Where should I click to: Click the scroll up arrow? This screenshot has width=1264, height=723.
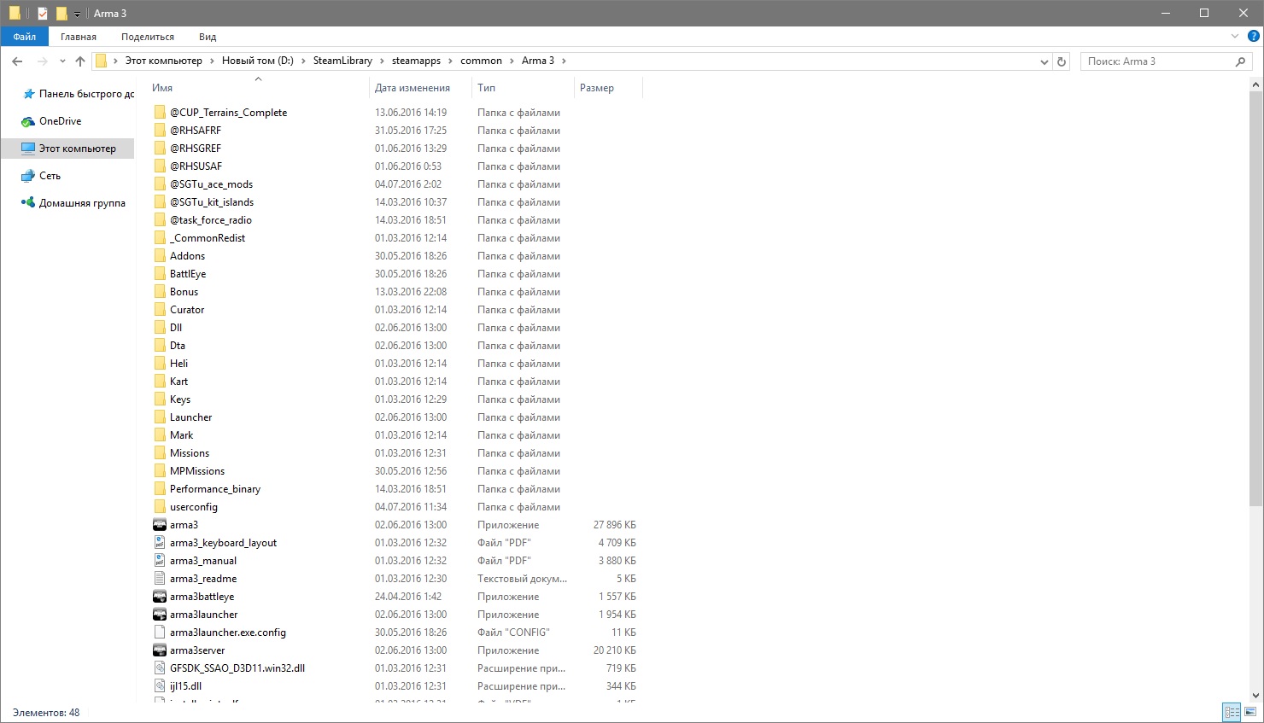[x=1255, y=84]
